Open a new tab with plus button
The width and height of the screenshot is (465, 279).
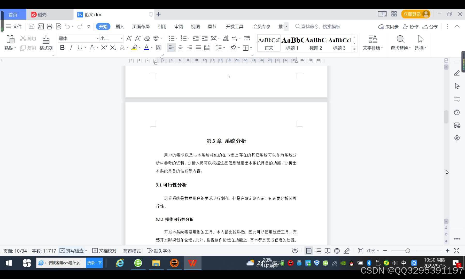click(x=159, y=14)
